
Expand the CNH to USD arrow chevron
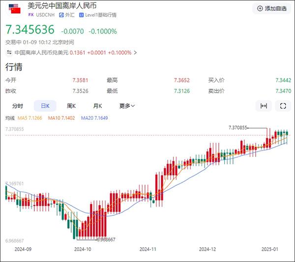135,52
